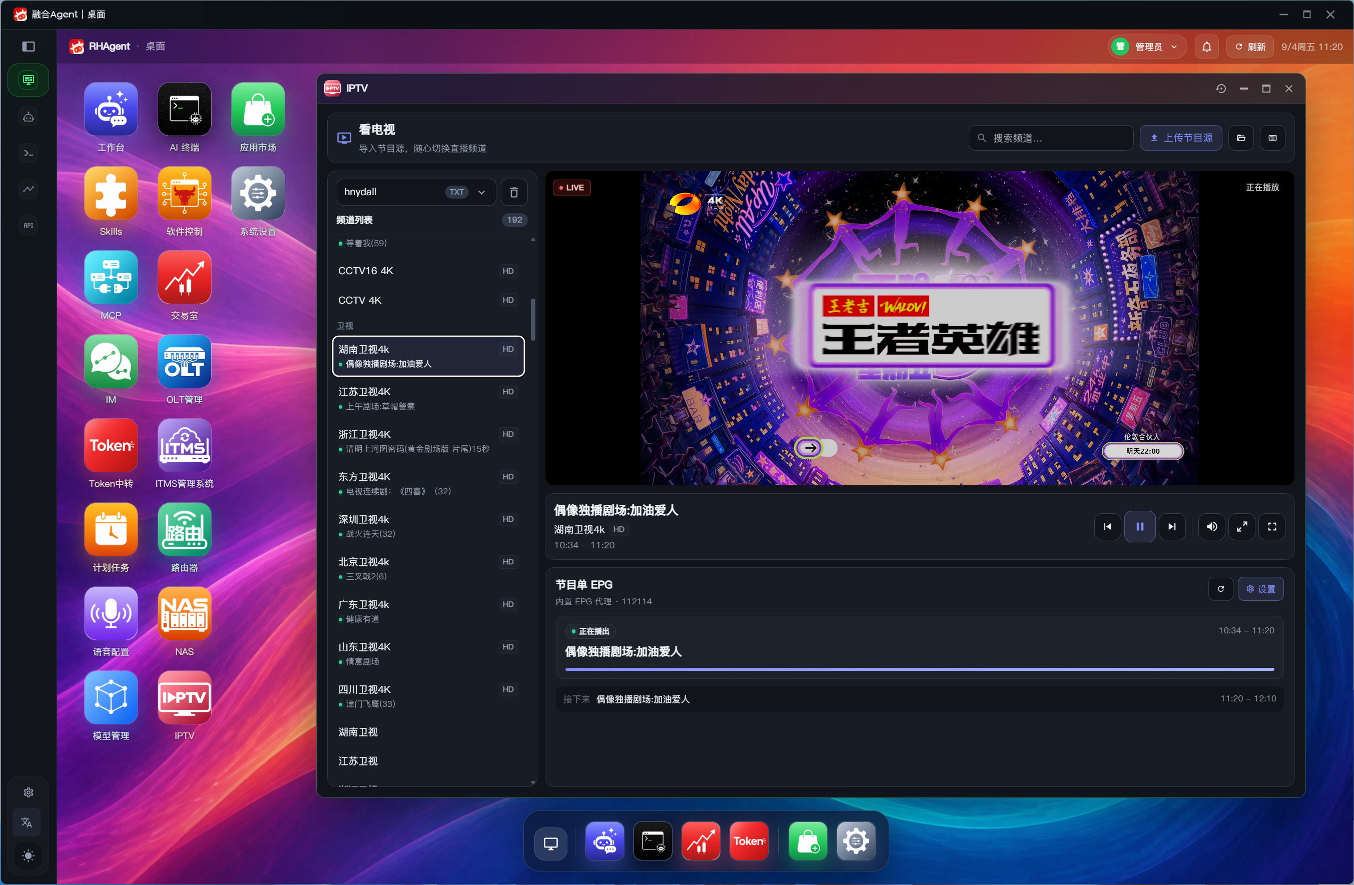This screenshot has width=1354, height=885.
Task: Select the 广东卫视4k channel
Action: [x=428, y=611]
